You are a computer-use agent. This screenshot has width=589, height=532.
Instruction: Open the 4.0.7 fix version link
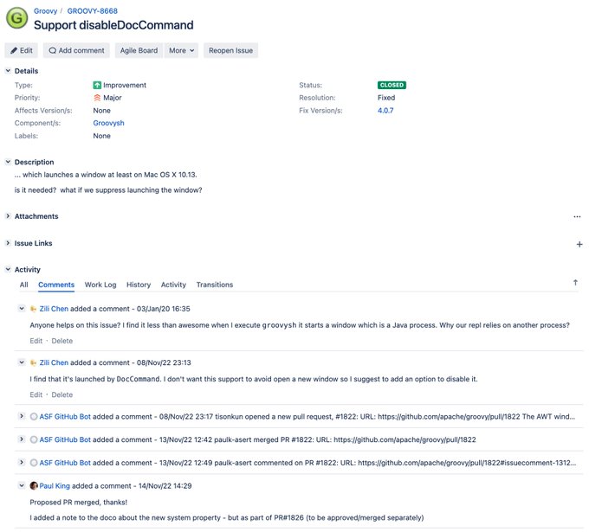pyautogui.click(x=385, y=111)
